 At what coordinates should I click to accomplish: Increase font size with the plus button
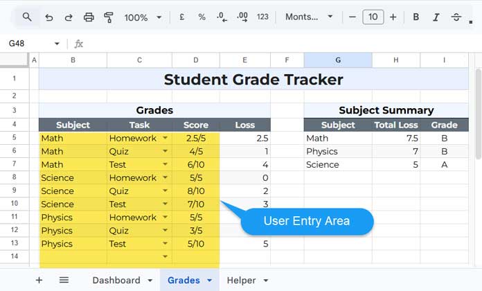[x=393, y=17]
